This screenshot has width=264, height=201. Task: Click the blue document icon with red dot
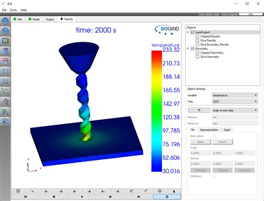[5, 51]
